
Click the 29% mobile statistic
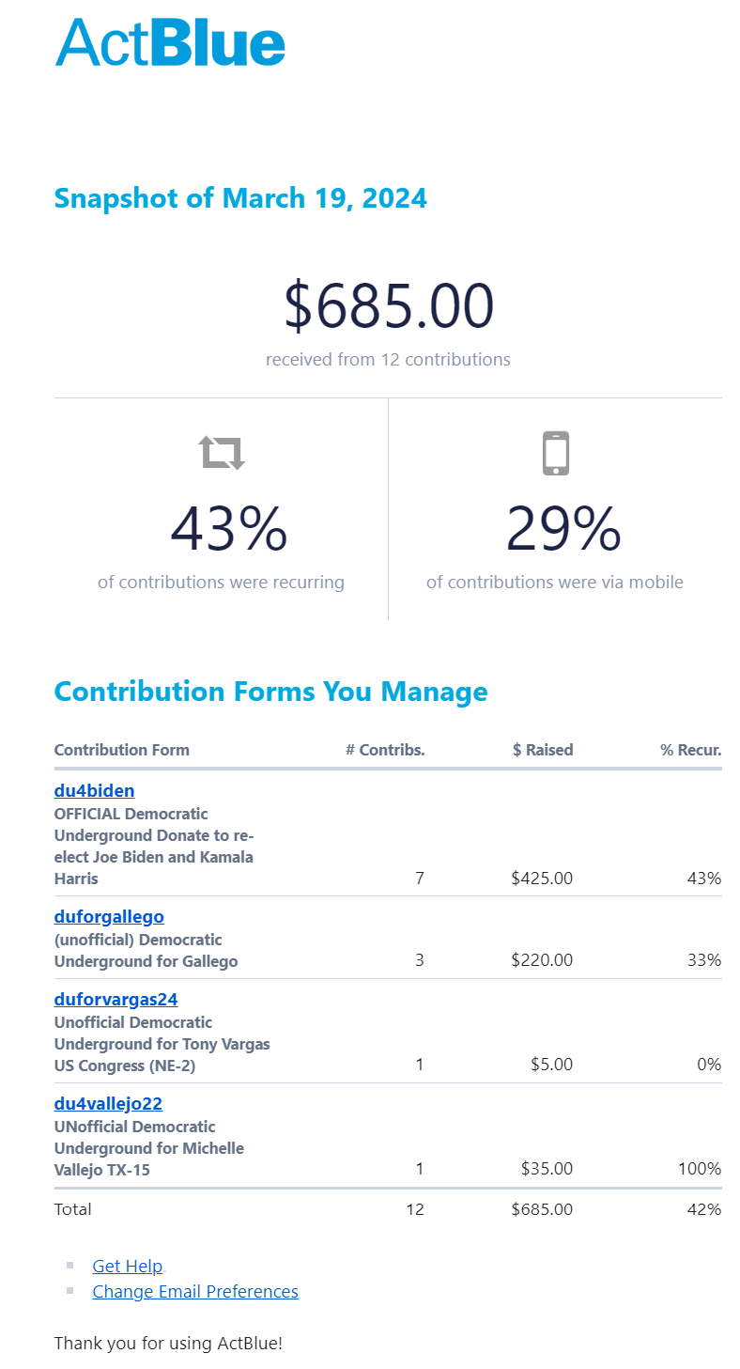pyautogui.click(x=563, y=530)
